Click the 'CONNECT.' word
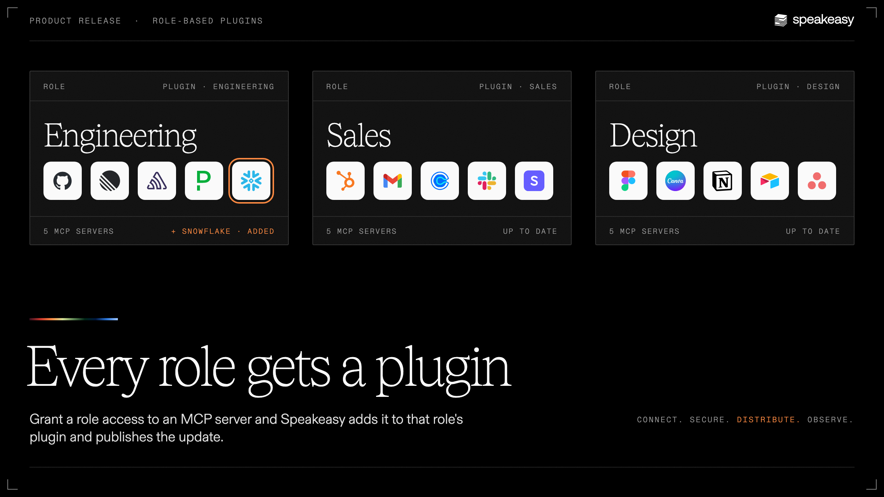Viewport: 884px width, 497px height. point(660,420)
